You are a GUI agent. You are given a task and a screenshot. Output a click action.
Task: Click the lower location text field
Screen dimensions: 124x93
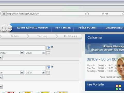pyautogui.click(x=22, y=67)
